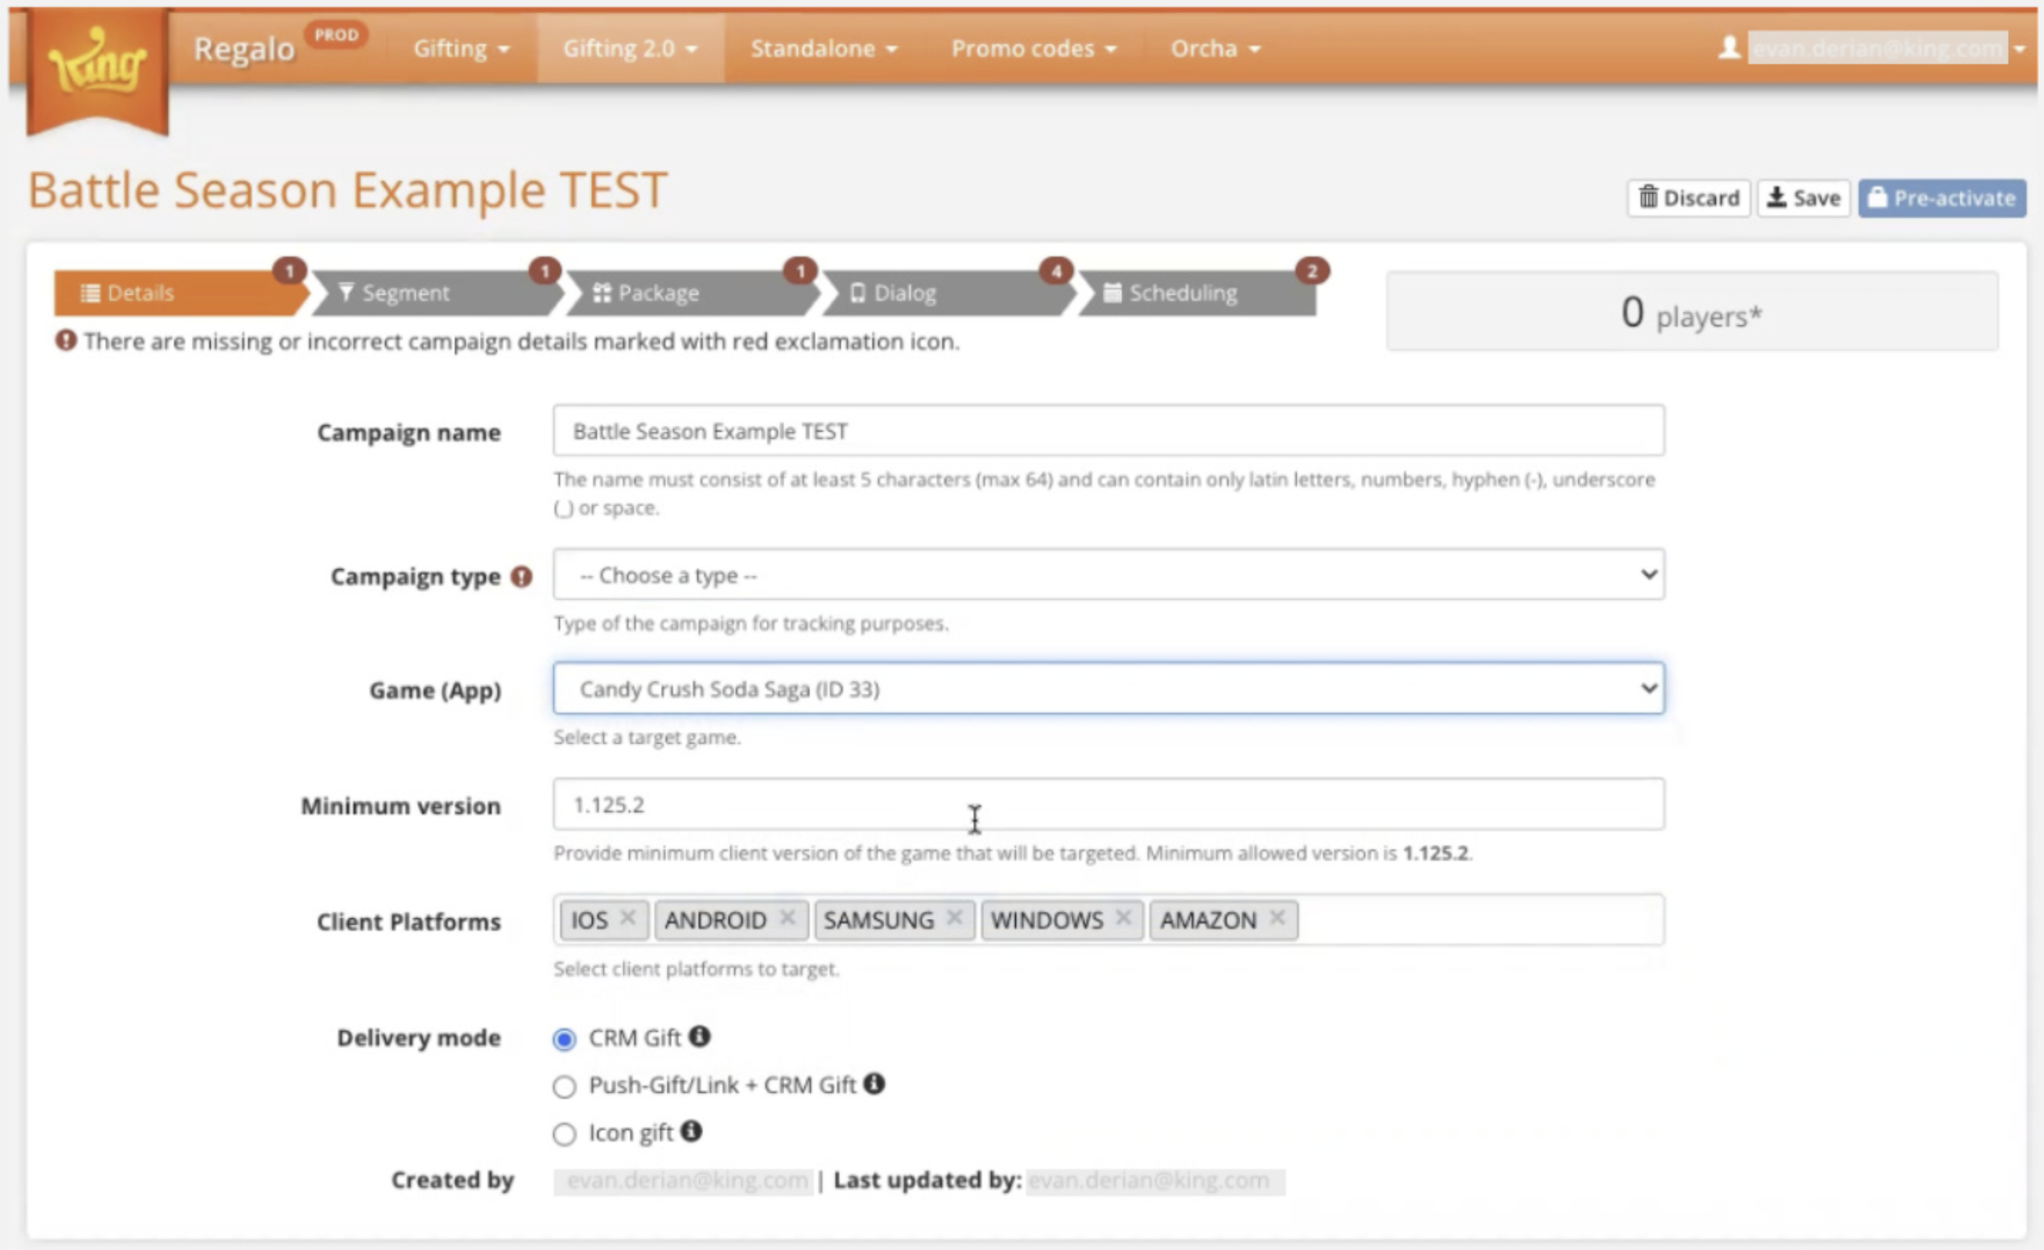Click the Minimum version input field
The image size is (2044, 1250).
click(1108, 804)
